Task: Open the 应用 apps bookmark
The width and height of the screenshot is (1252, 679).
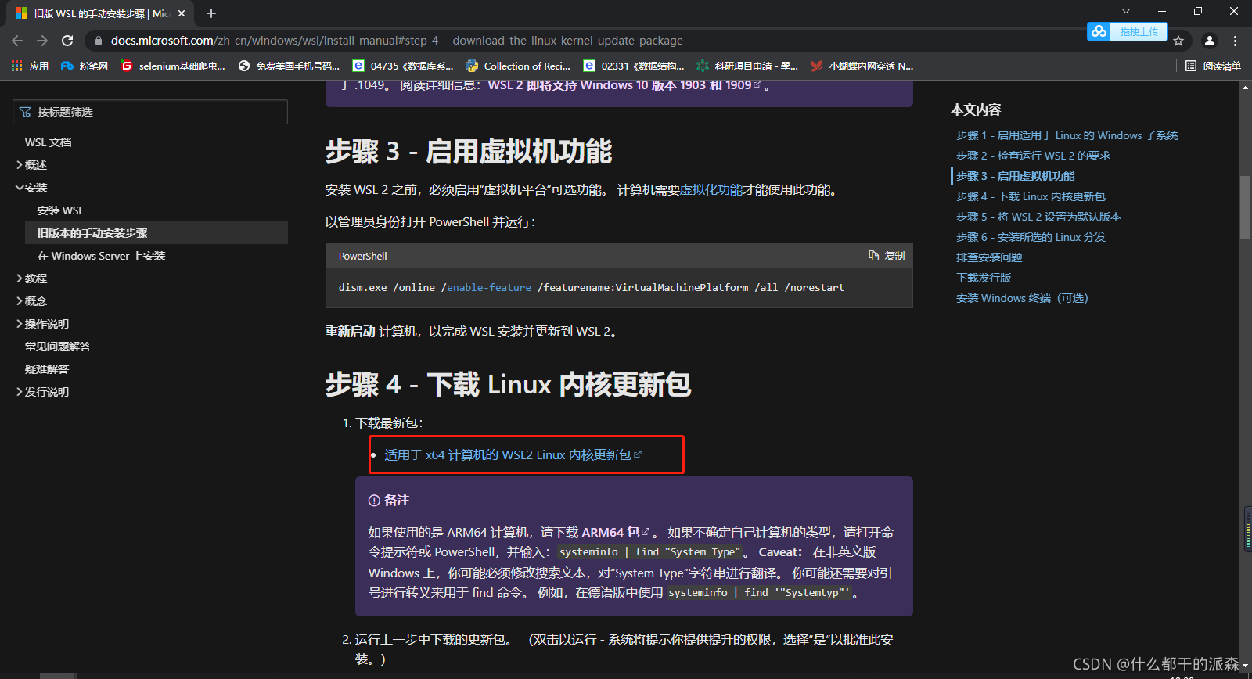Action: 30,66
